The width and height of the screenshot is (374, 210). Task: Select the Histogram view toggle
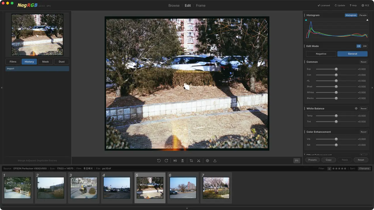[351, 15]
